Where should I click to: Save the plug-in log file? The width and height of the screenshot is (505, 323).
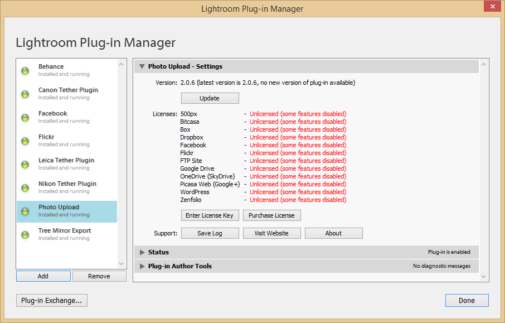(x=210, y=233)
